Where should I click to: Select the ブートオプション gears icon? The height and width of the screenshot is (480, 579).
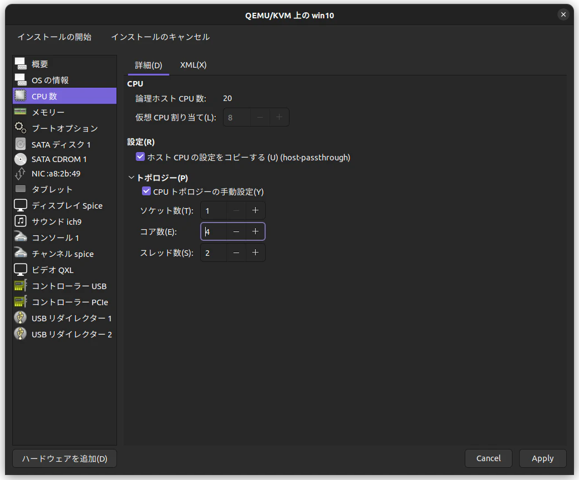pos(21,128)
